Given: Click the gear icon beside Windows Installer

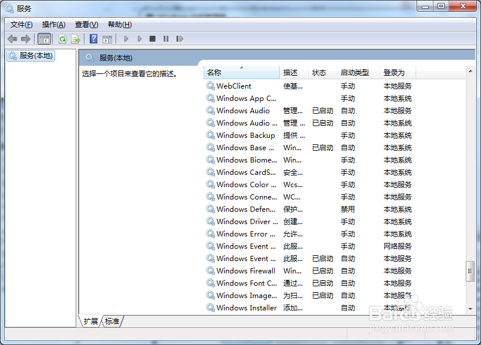Looking at the screenshot, I should click(x=211, y=307).
